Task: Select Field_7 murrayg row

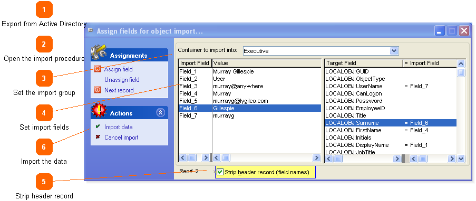Action: [x=249, y=115]
